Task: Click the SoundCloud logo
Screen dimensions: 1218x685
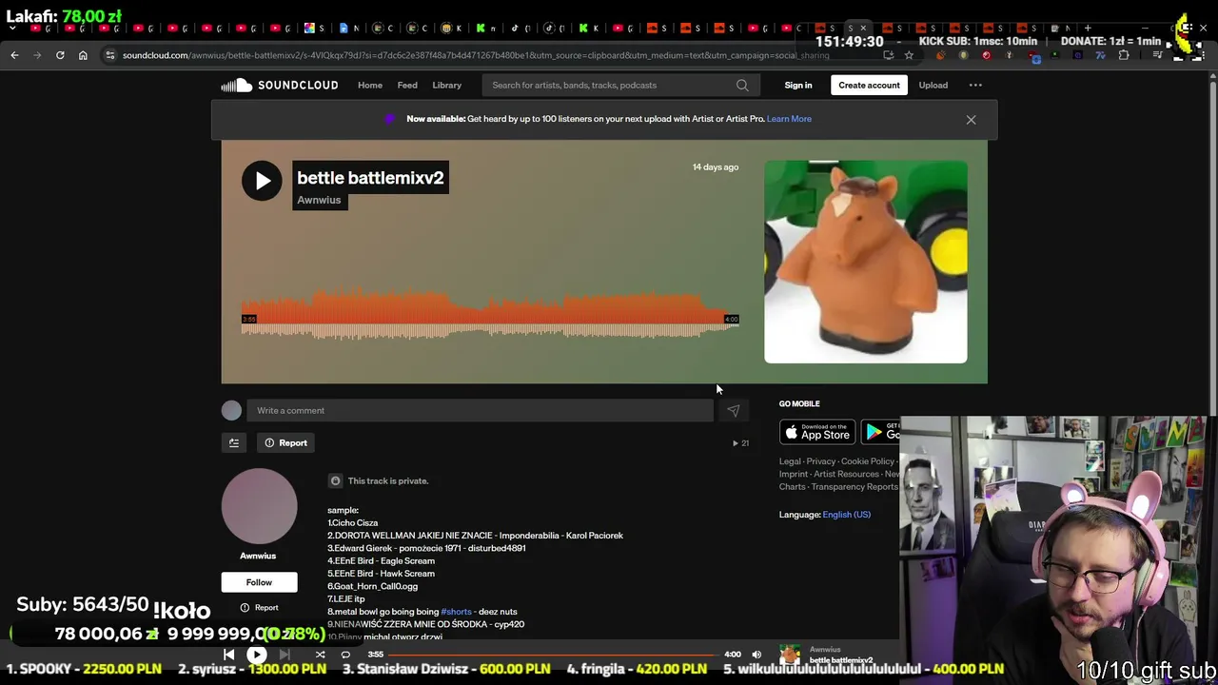Action: tap(280, 86)
